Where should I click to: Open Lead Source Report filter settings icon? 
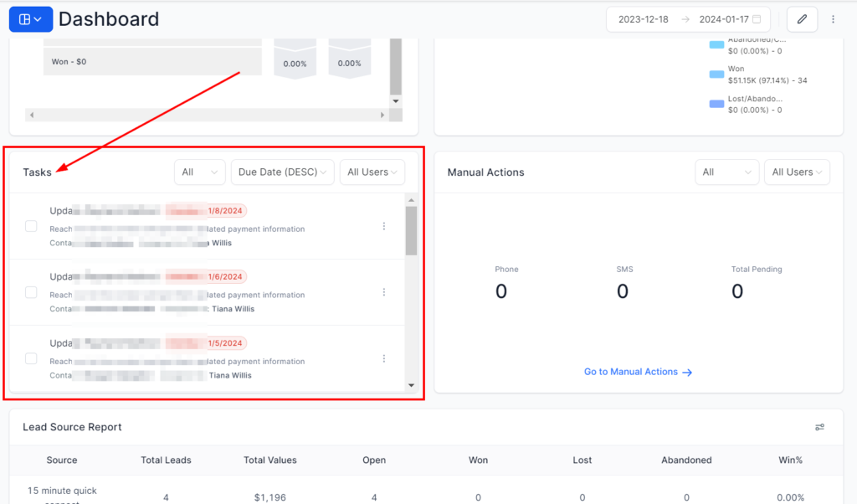pyautogui.click(x=819, y=427)
